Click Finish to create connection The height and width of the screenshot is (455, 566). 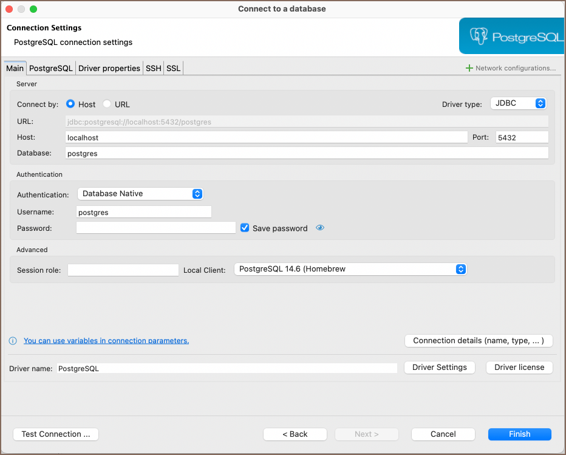[x=519, y=434]
